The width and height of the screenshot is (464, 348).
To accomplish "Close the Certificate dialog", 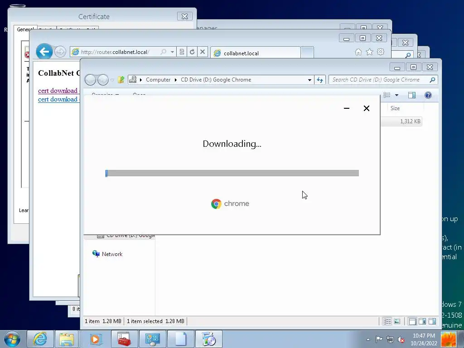I will (185, 16).
